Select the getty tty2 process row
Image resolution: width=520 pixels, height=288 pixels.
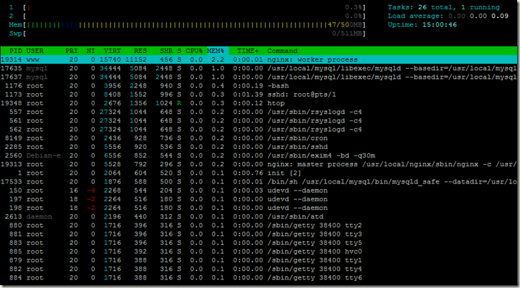pos(259,226)
